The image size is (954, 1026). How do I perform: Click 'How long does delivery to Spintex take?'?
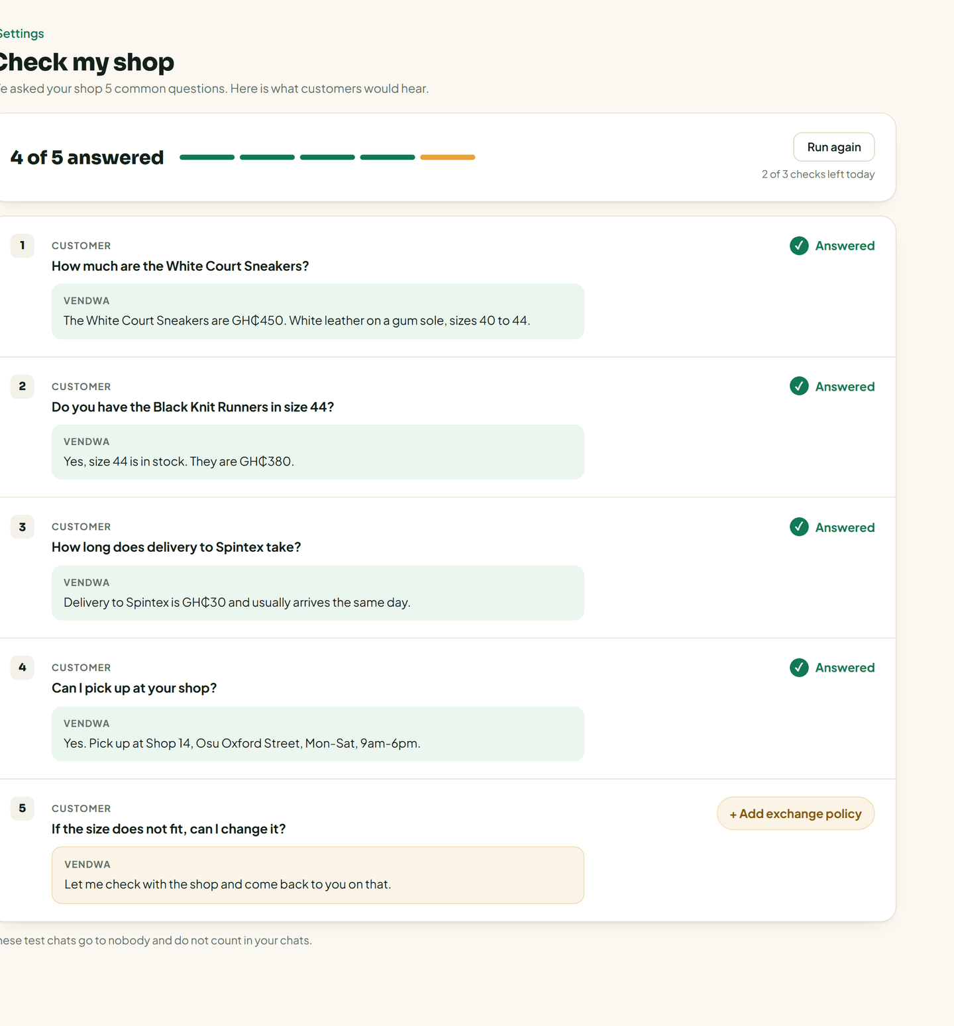tap(176, 547)
